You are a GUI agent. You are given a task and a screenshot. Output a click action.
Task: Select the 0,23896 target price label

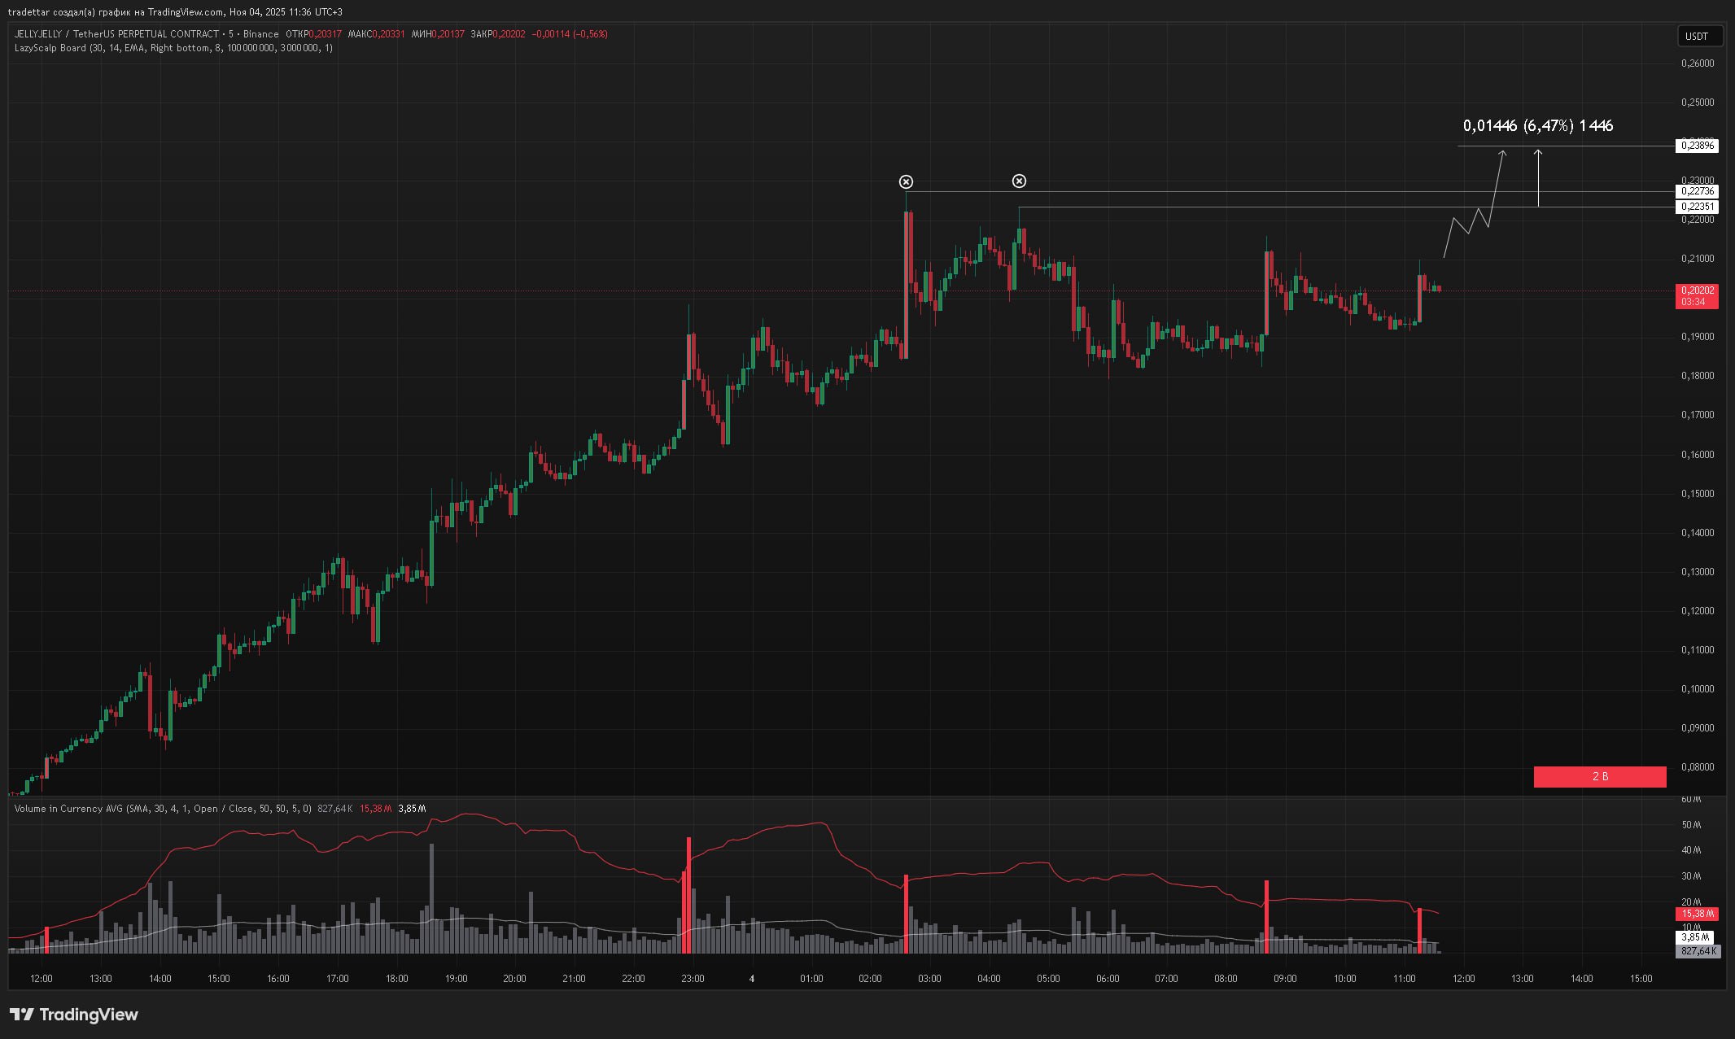(x=1697, y=146)
